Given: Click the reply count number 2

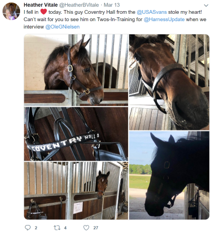Looking at the screenshot, I should (x=36, y=228).
